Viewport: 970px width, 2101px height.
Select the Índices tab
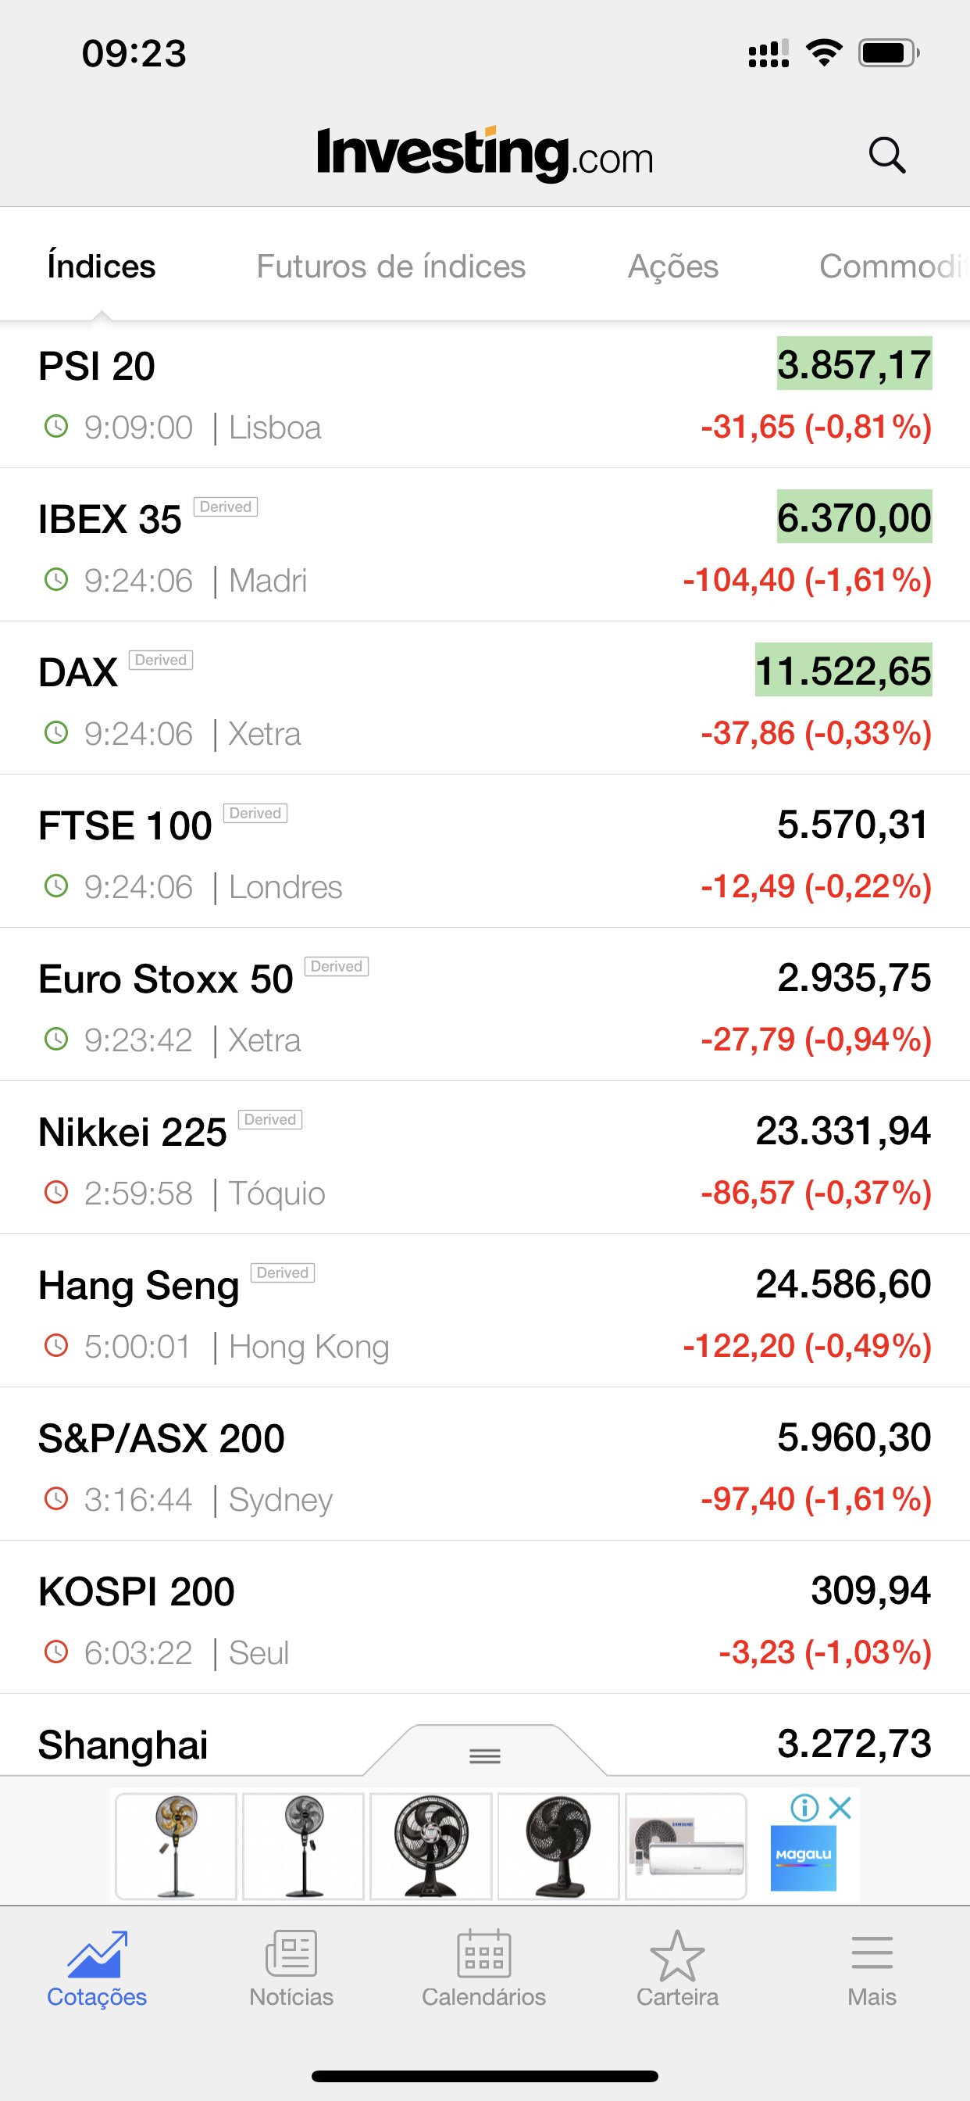101,267
